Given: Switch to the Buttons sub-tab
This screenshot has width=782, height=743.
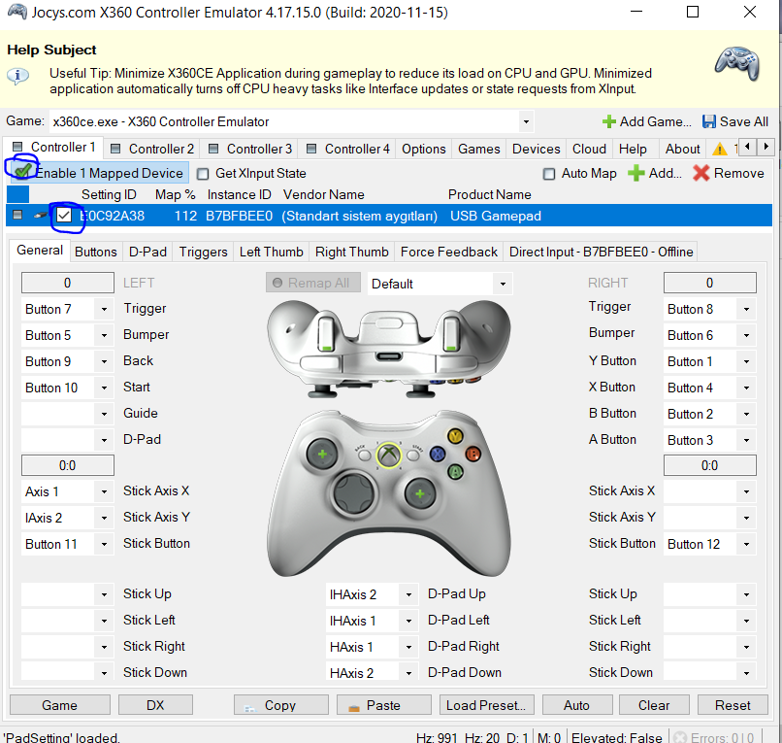Looking at the screenshot, I should [x=96, y=252].
